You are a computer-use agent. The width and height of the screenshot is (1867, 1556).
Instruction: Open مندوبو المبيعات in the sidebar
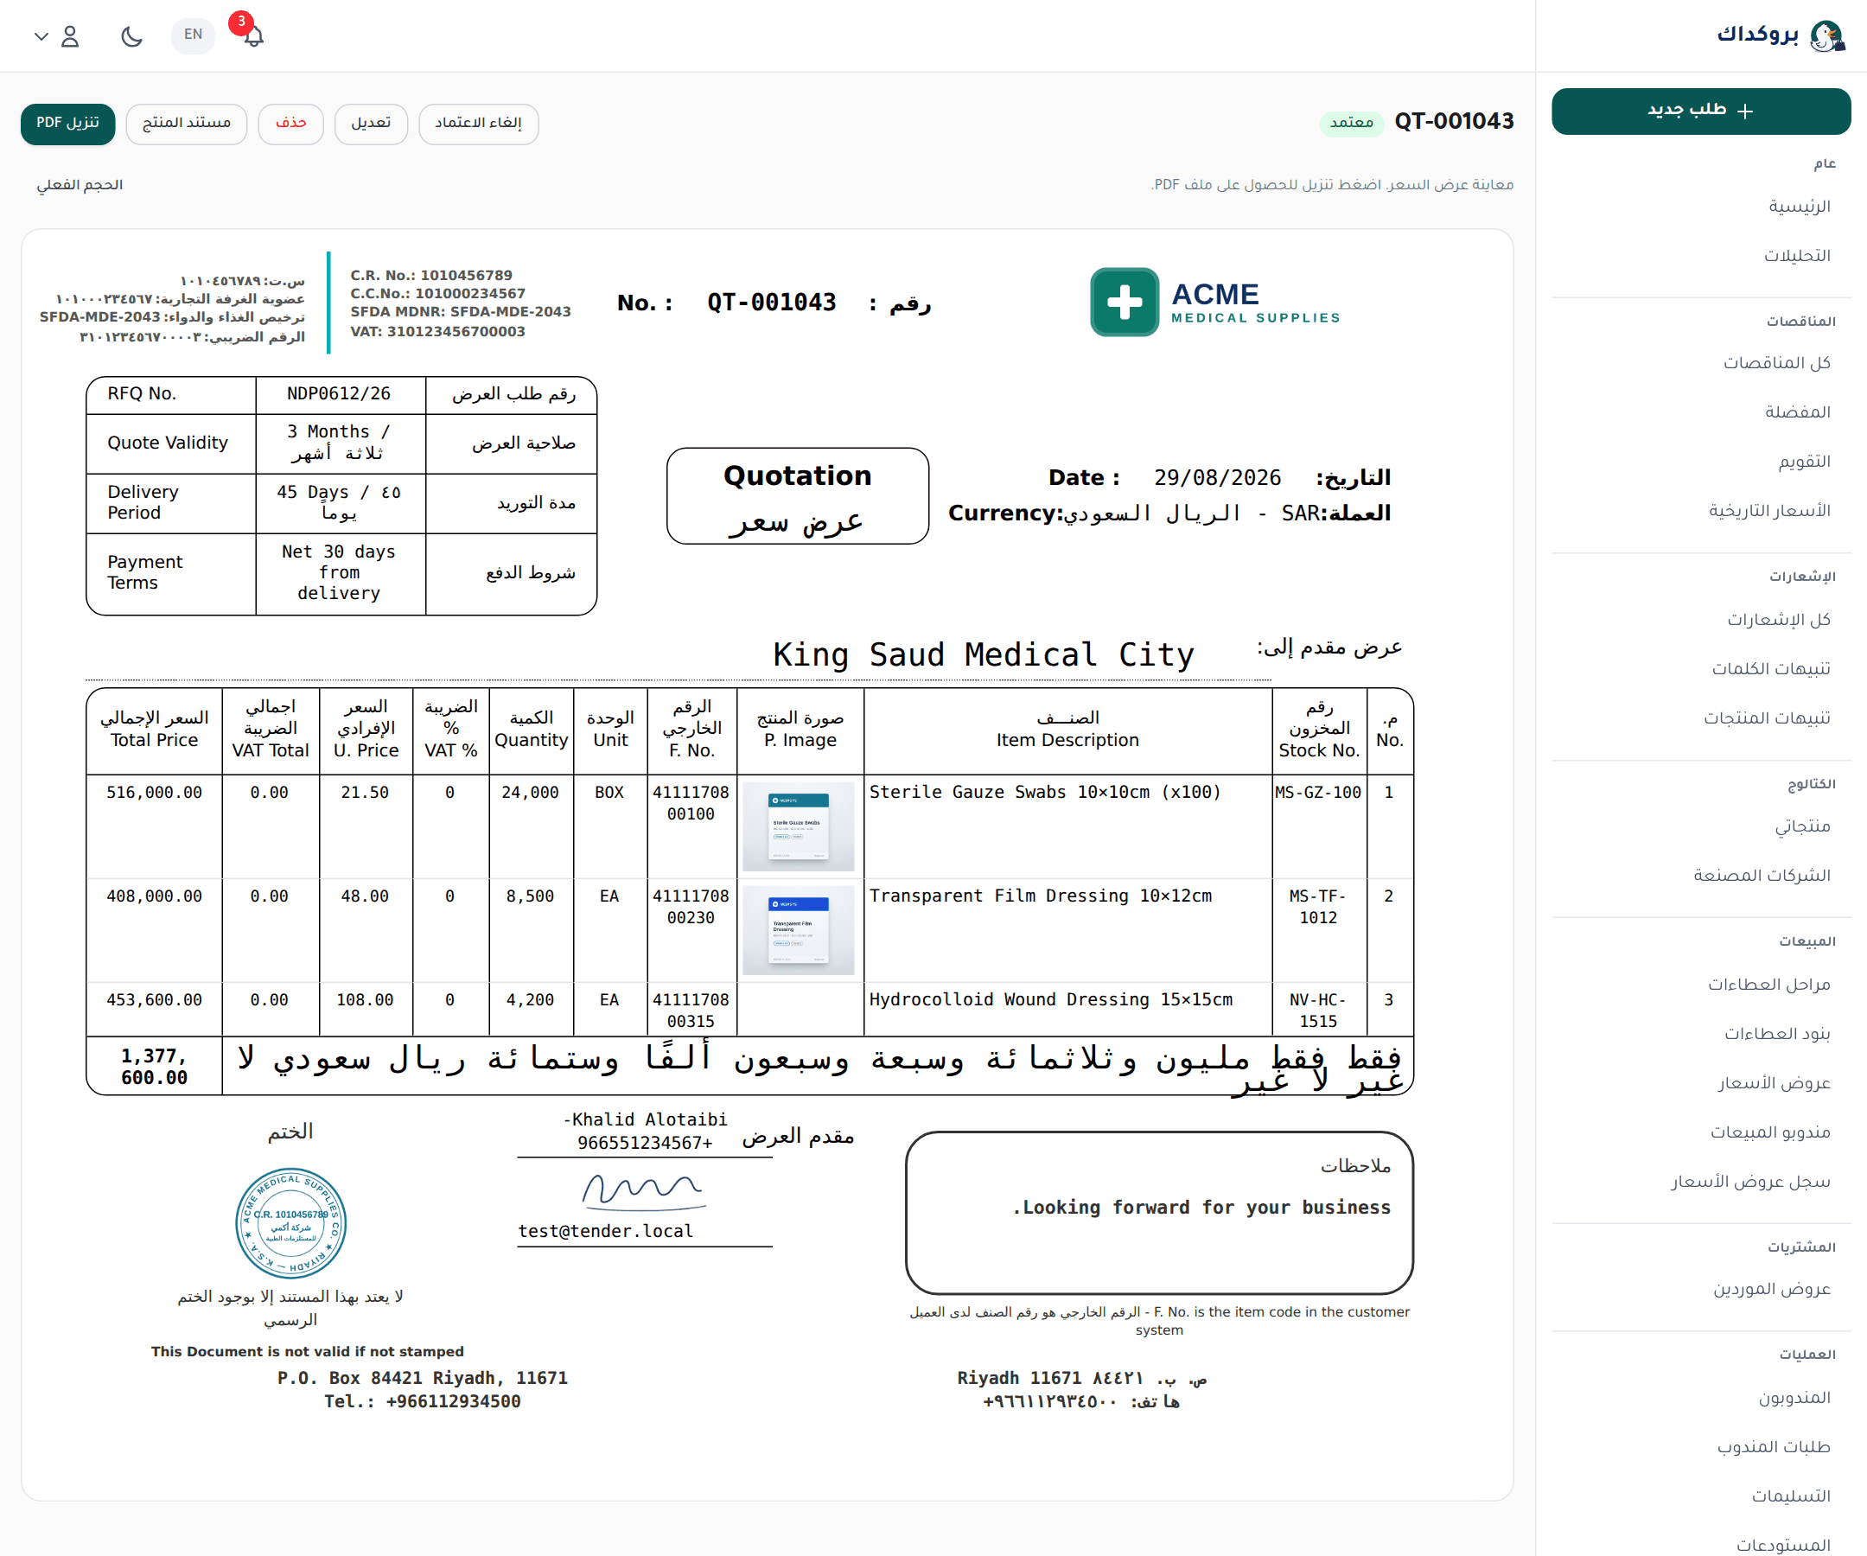click(1770, 1132)
